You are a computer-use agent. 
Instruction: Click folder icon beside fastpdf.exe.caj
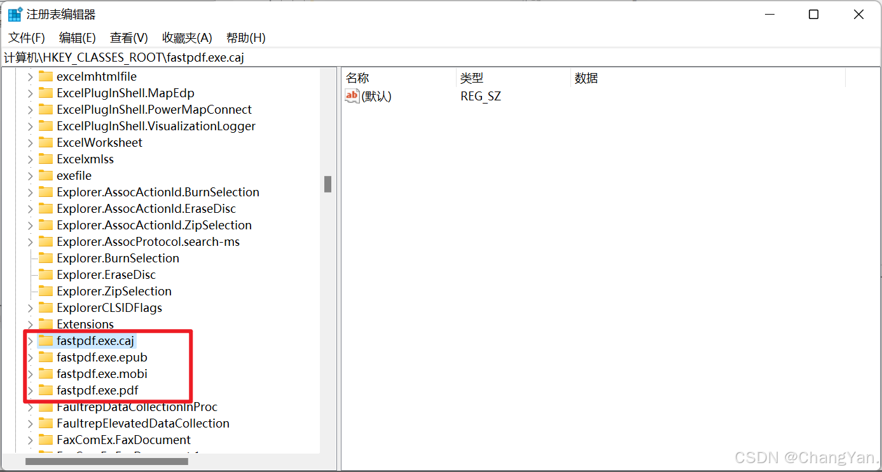46,341
